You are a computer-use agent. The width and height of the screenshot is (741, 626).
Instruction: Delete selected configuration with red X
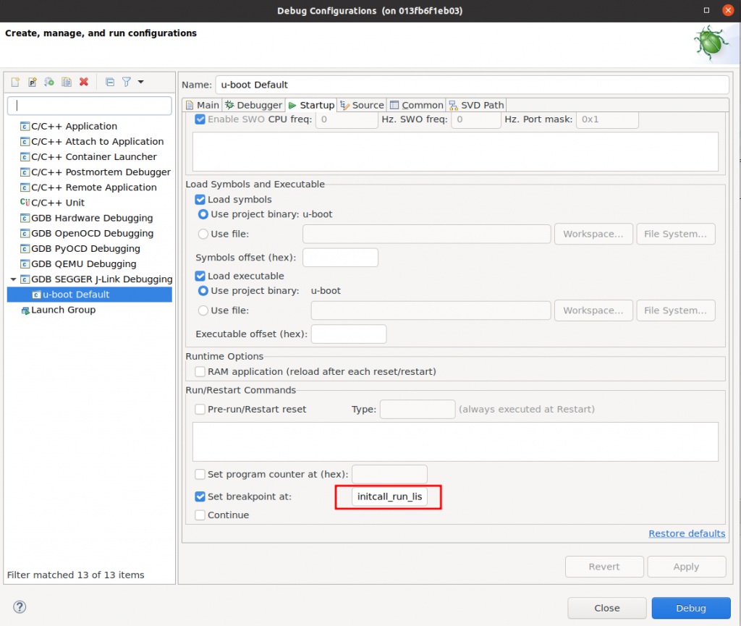[84, 82]
